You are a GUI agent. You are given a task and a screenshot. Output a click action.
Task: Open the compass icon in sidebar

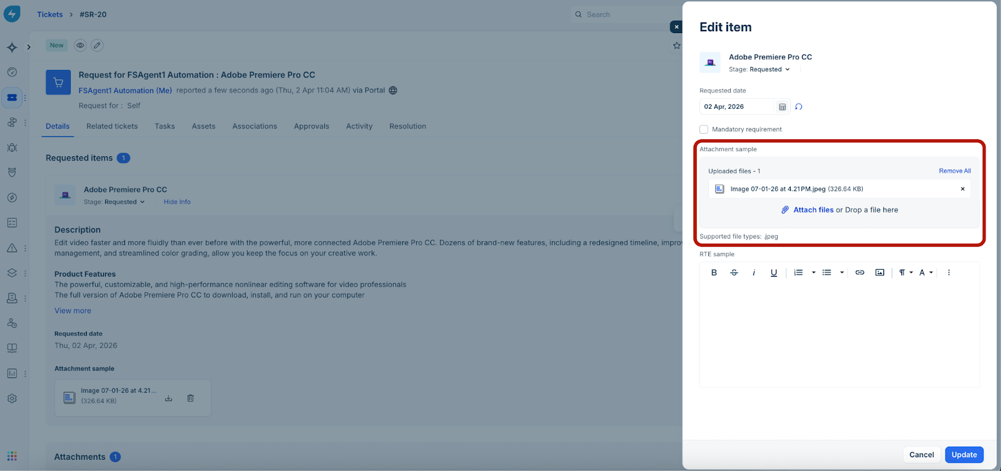click(12, 197)
